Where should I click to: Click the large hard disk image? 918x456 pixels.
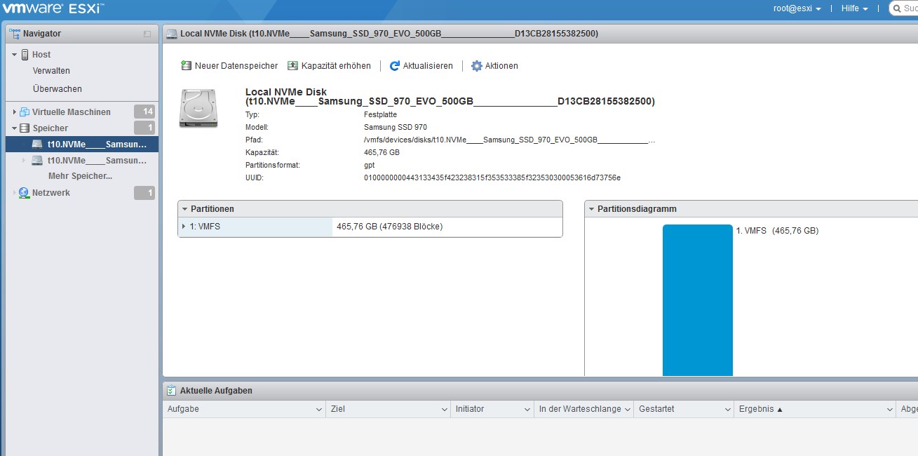pos(198,107)
